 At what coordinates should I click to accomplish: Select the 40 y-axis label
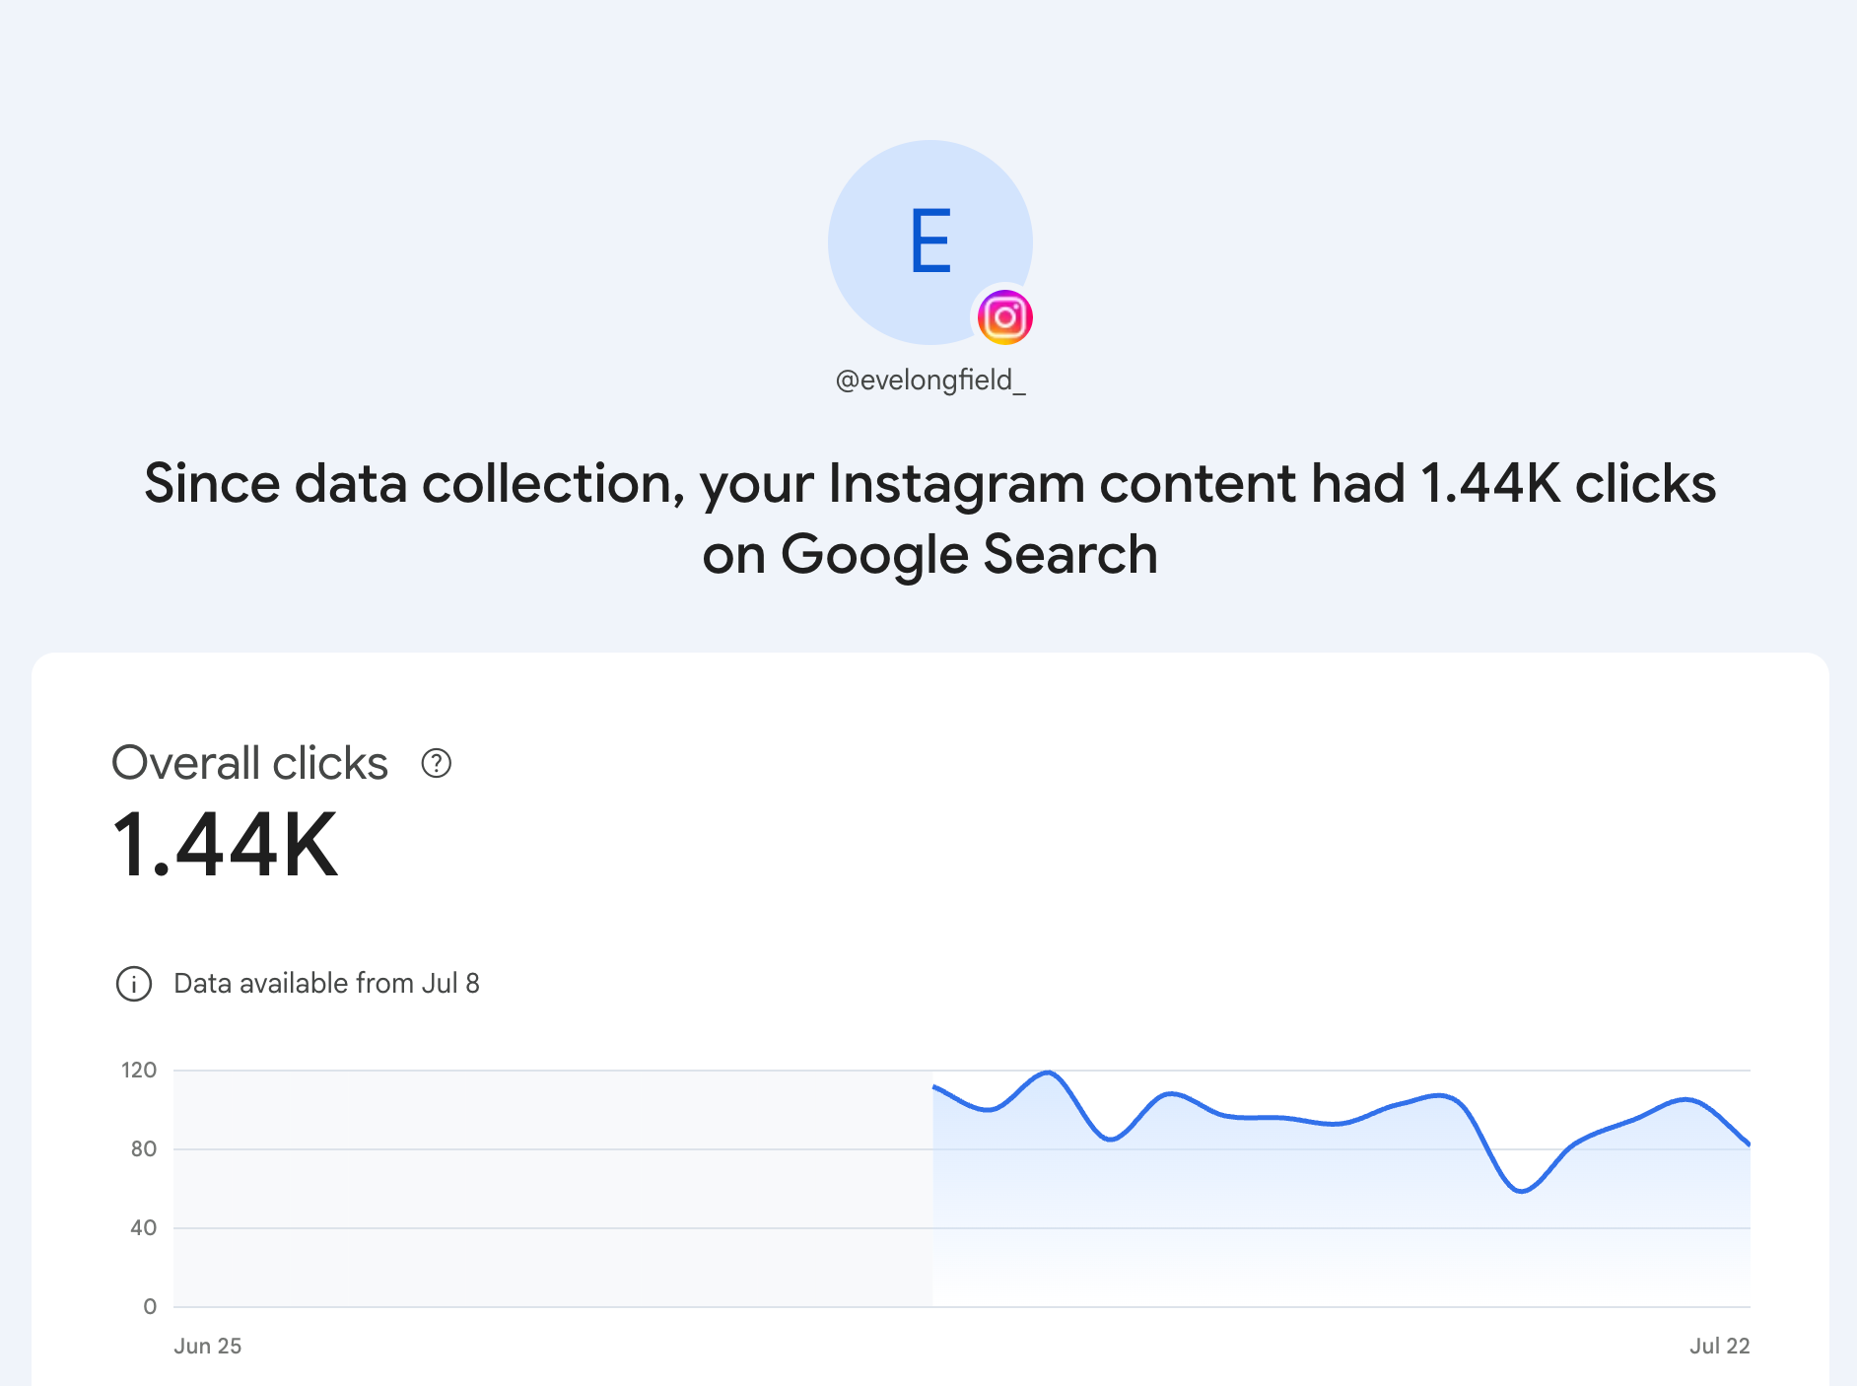coord(144,1227)
